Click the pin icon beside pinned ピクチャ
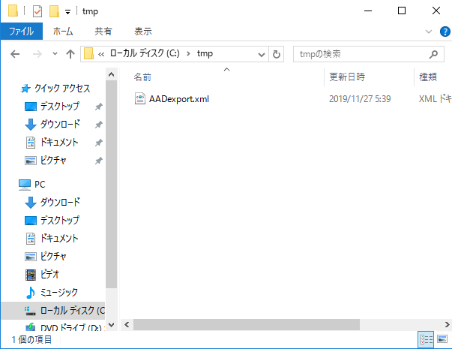The width and height of the screenshot is (452, 349). (x=99, y=160)
